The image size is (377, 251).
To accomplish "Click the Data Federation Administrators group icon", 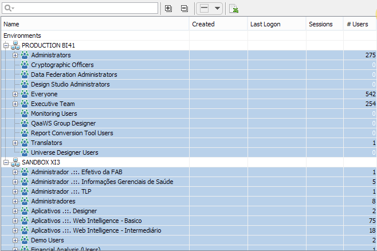I will [x=25, y=74].
